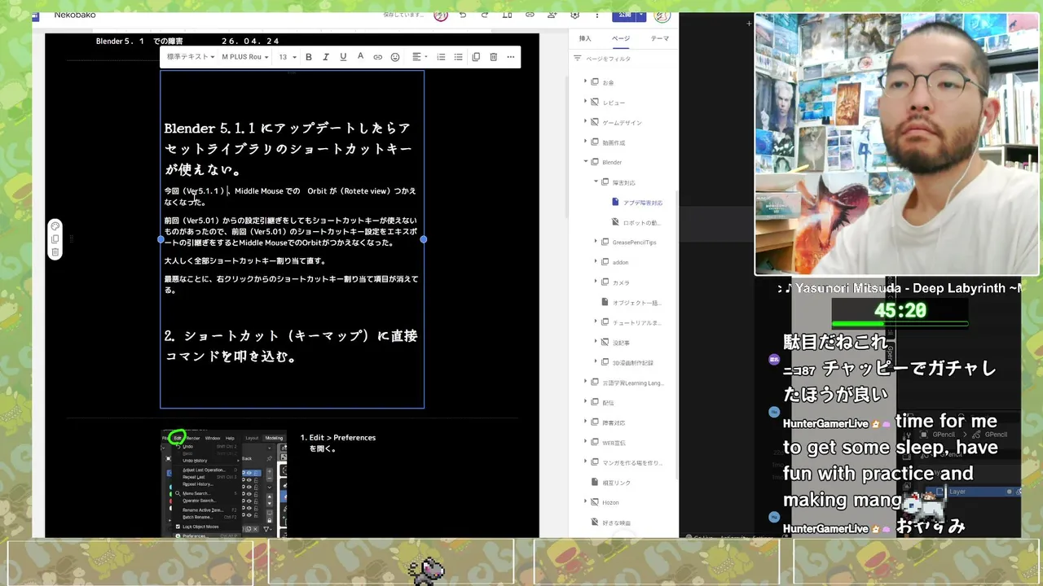
Task: Select the Blender preferences screenshot image
Action: (223, 483)
